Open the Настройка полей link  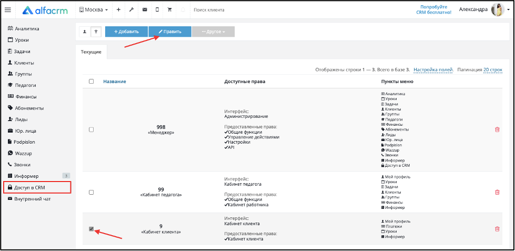pyautogui.click(x=433, y=69)
